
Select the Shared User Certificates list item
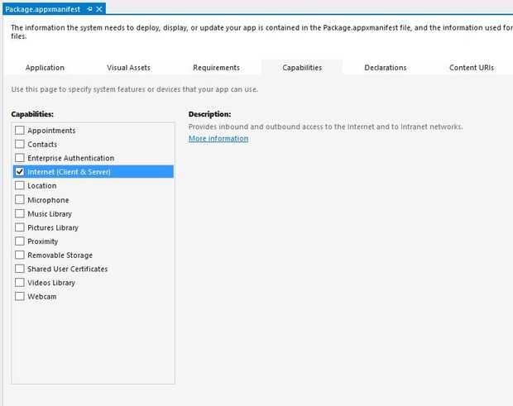tap(68, 269)
